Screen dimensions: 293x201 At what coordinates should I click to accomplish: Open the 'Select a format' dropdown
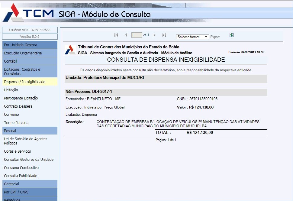(x=192, y=37)
